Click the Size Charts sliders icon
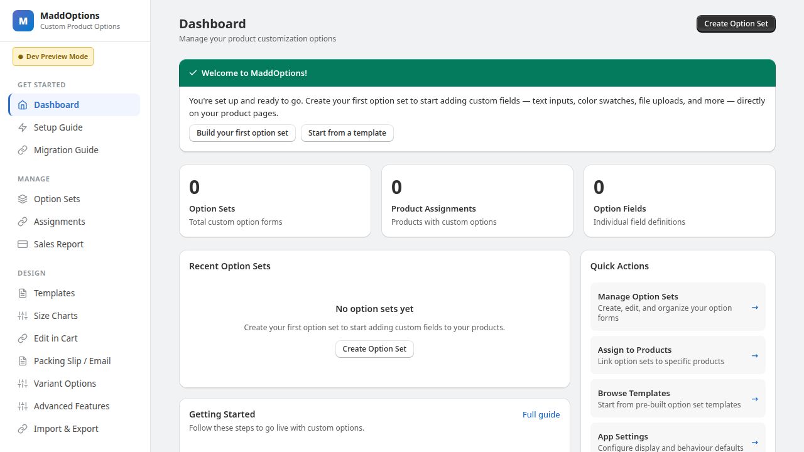This screenshot has width=804, height=452. [x=23, y=316]
